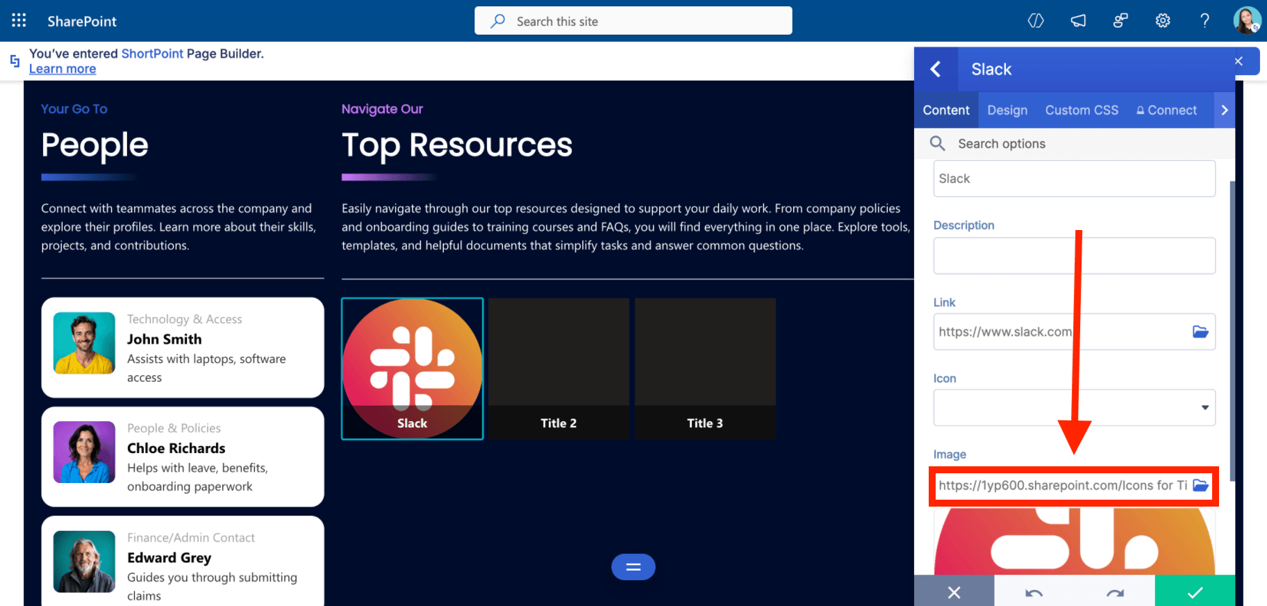Open Chloe Richards' people card
1267x606 pixels.
(x=183, y=457)
